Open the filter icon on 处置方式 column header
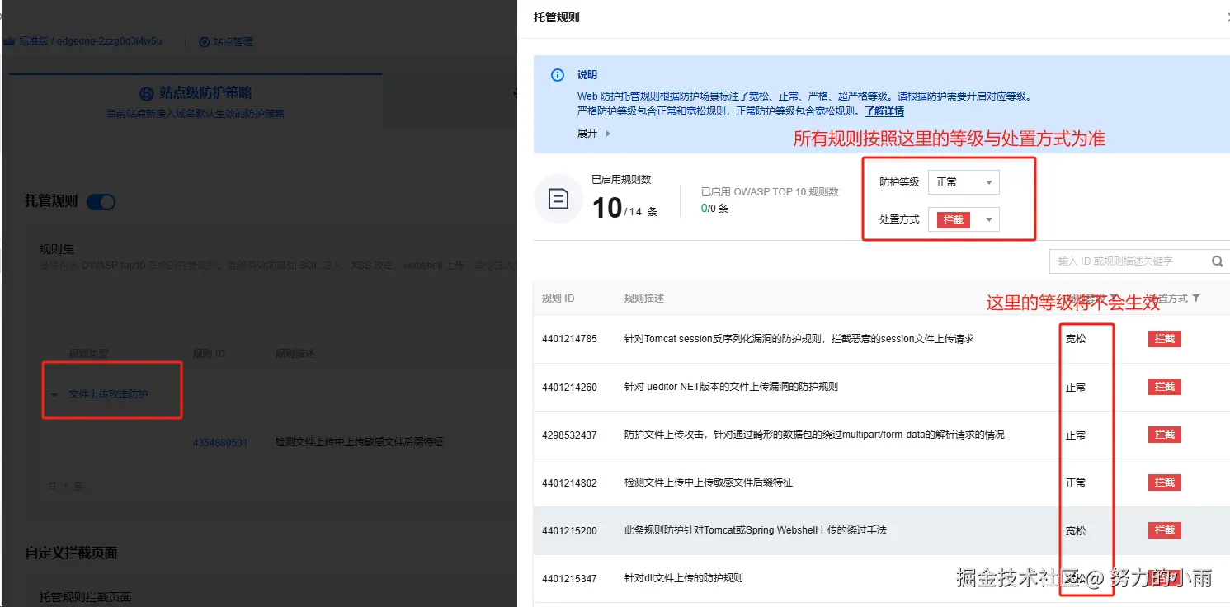The image size is (1230, 607). click(x=1196, y=299)
